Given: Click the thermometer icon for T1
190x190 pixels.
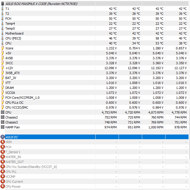Looking at the screenshot, I should click(x=2, y=9).
